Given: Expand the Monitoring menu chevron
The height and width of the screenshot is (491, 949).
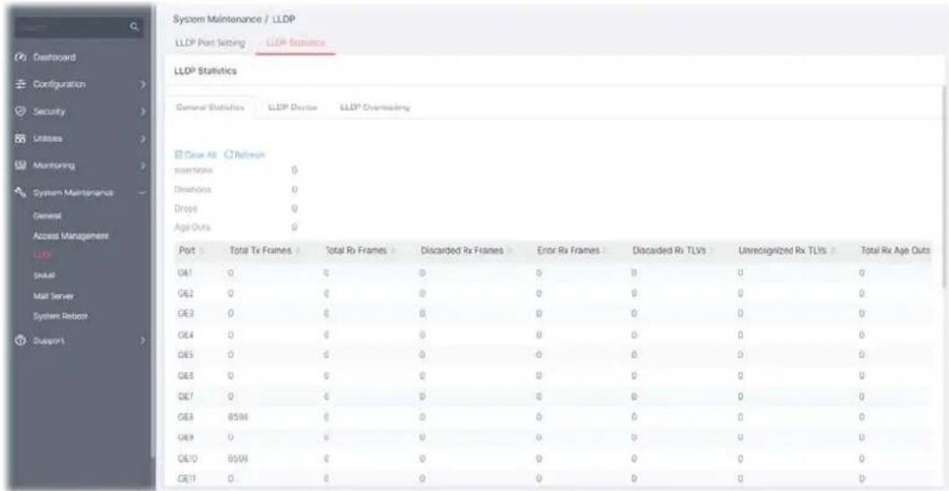Looking at the screenshot, I should coord(143,165).
